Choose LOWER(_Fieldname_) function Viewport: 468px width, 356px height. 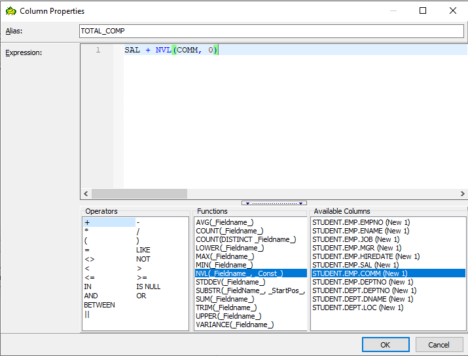(x=230, y=248)
